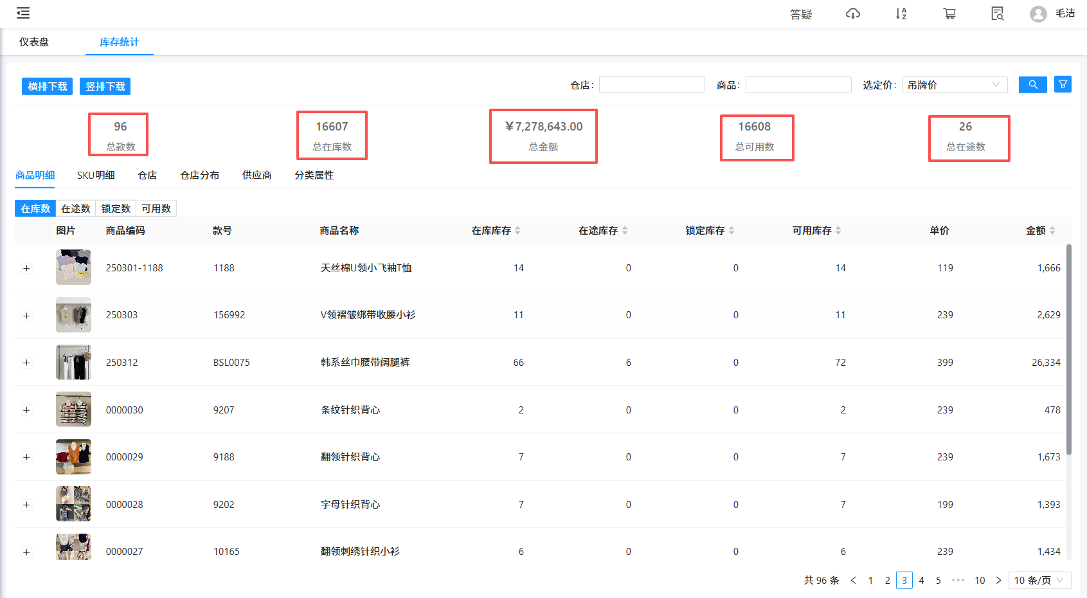Click the user avatar icon for 毛洁
The image size is (1087, 598).
pos(1038,14)
